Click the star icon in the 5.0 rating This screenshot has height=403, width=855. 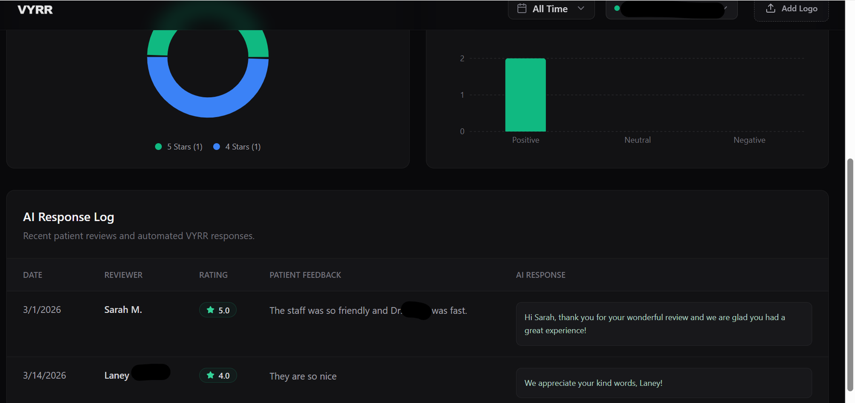(x=211, y=310)
